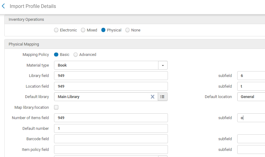Open the Default location dropdown
Screen dimensions: 265x157
(251, 97)
